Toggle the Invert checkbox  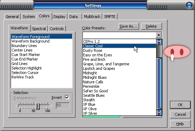click(x=67, y=97)
